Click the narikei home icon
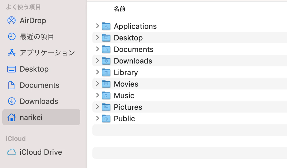The image size is (287, 168). tap(12, 117)
